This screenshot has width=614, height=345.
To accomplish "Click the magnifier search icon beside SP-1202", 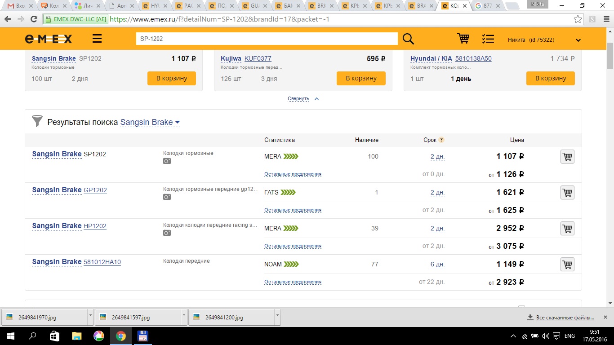I will click(408, 39).
